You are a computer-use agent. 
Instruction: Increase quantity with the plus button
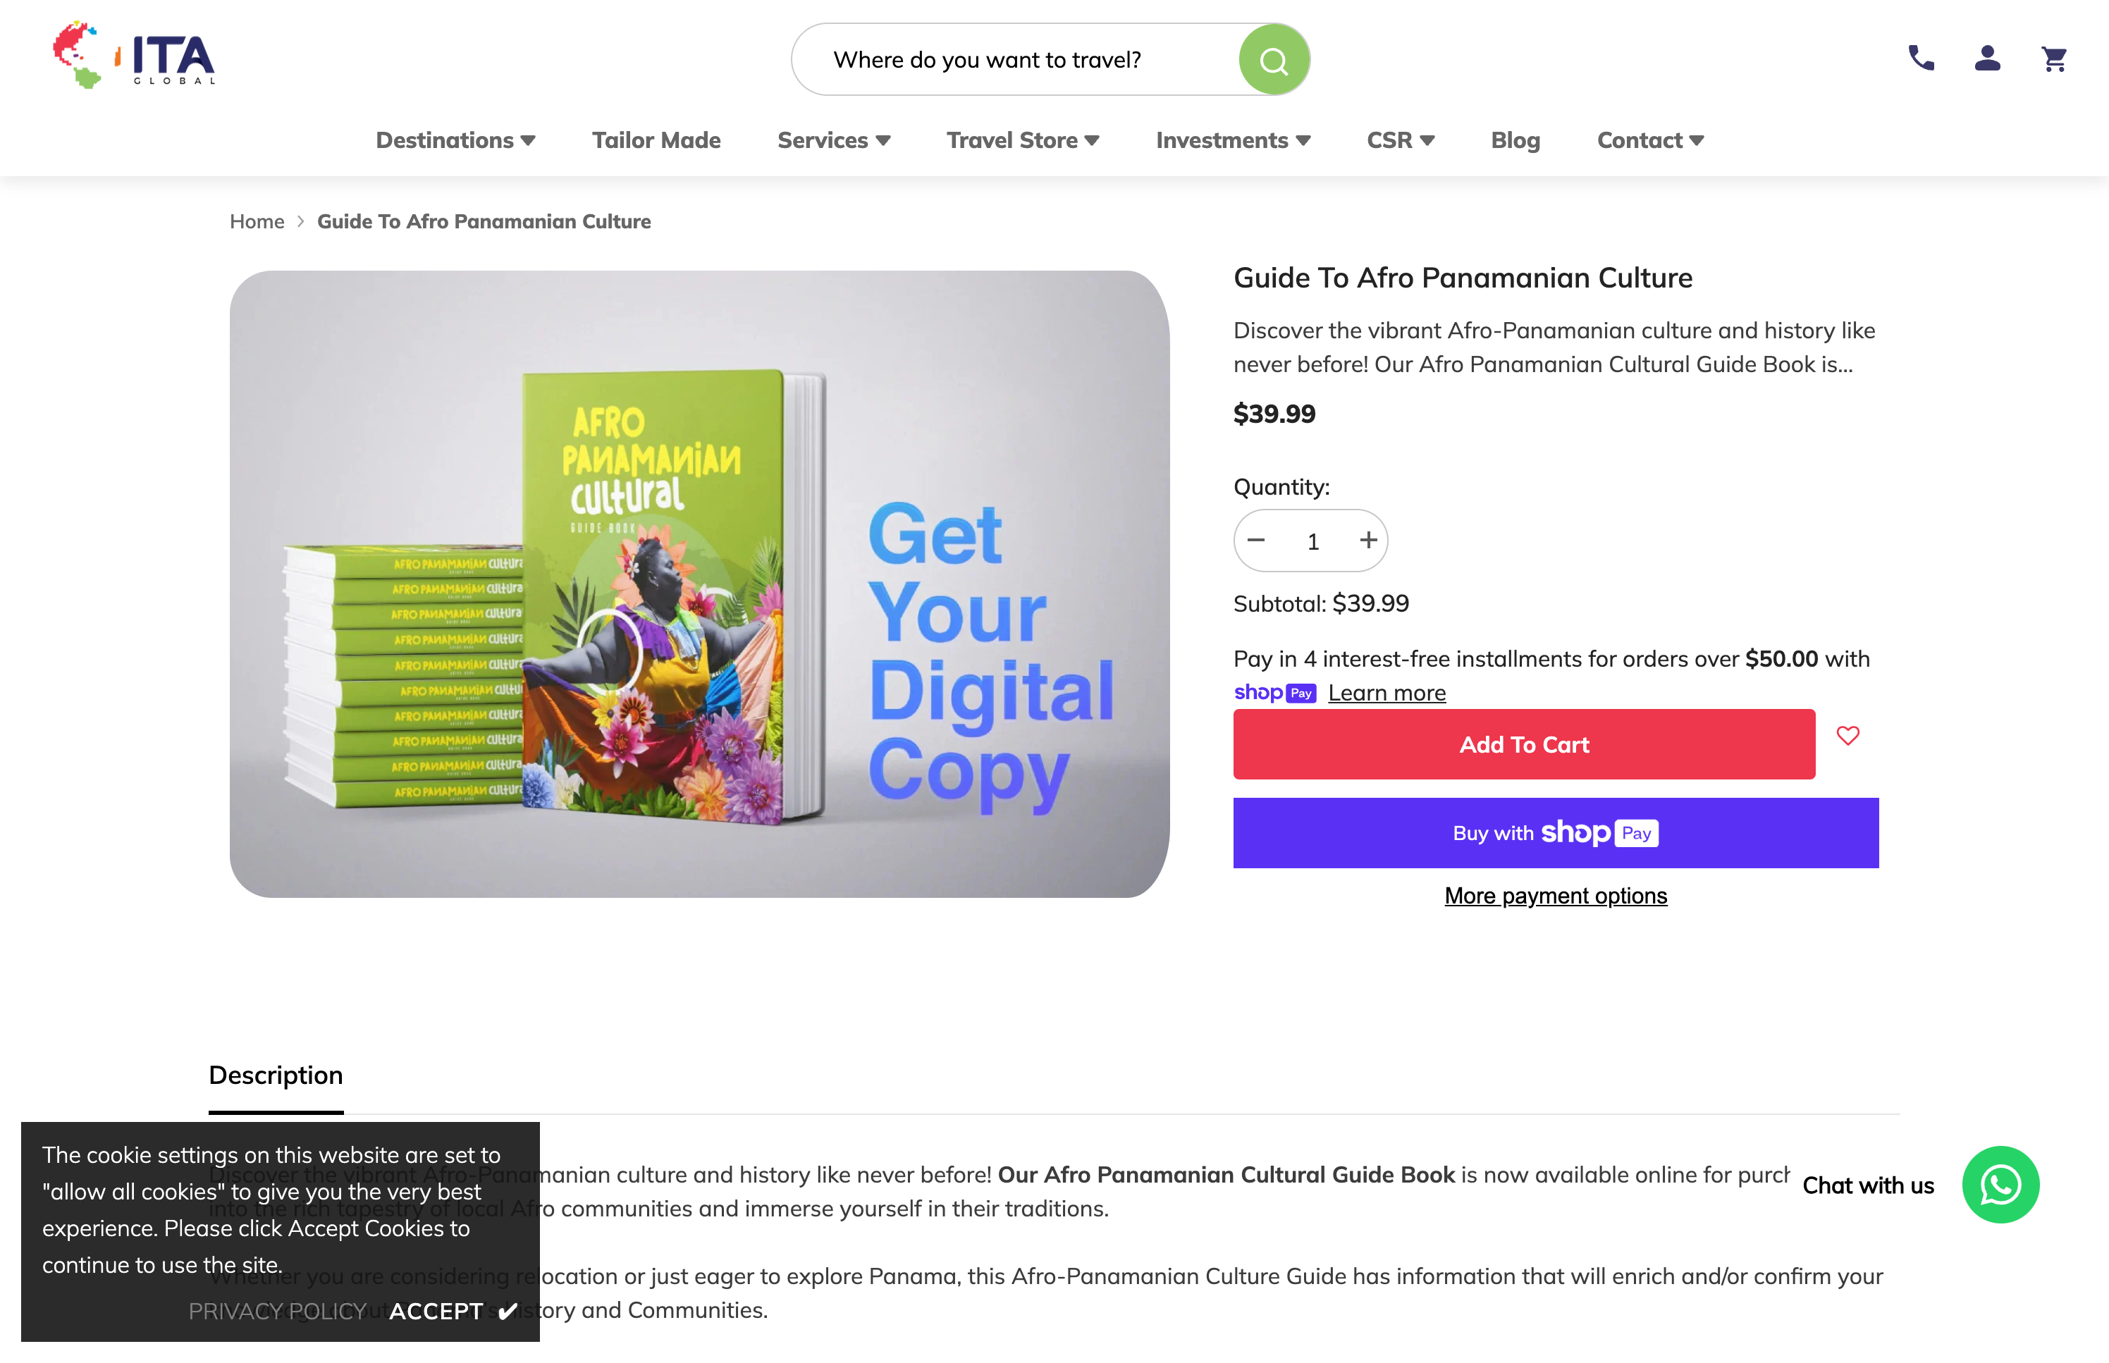pyautogui.click(x=1368, y=540)
